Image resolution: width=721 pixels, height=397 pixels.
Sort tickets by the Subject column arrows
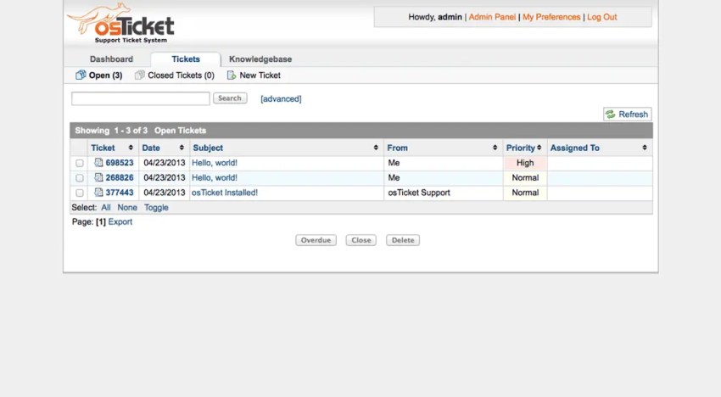[x=376, y=148]
